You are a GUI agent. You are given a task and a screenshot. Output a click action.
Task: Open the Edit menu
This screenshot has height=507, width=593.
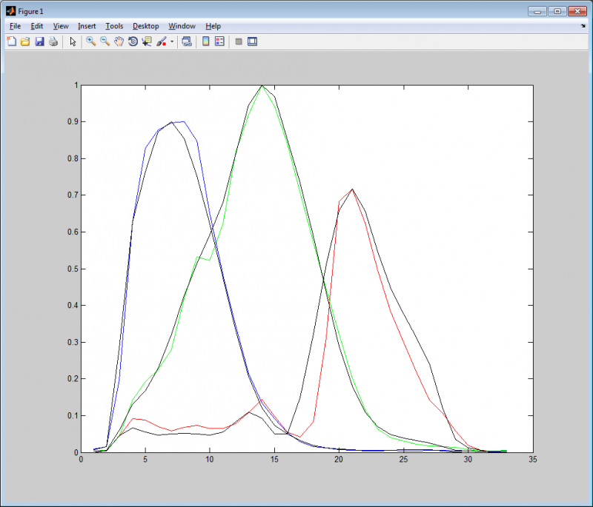[36, 26]
